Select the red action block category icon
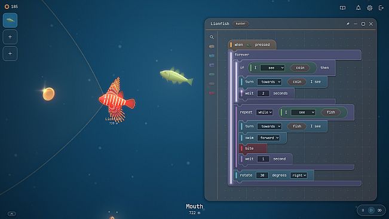 [x=212, y=93]
